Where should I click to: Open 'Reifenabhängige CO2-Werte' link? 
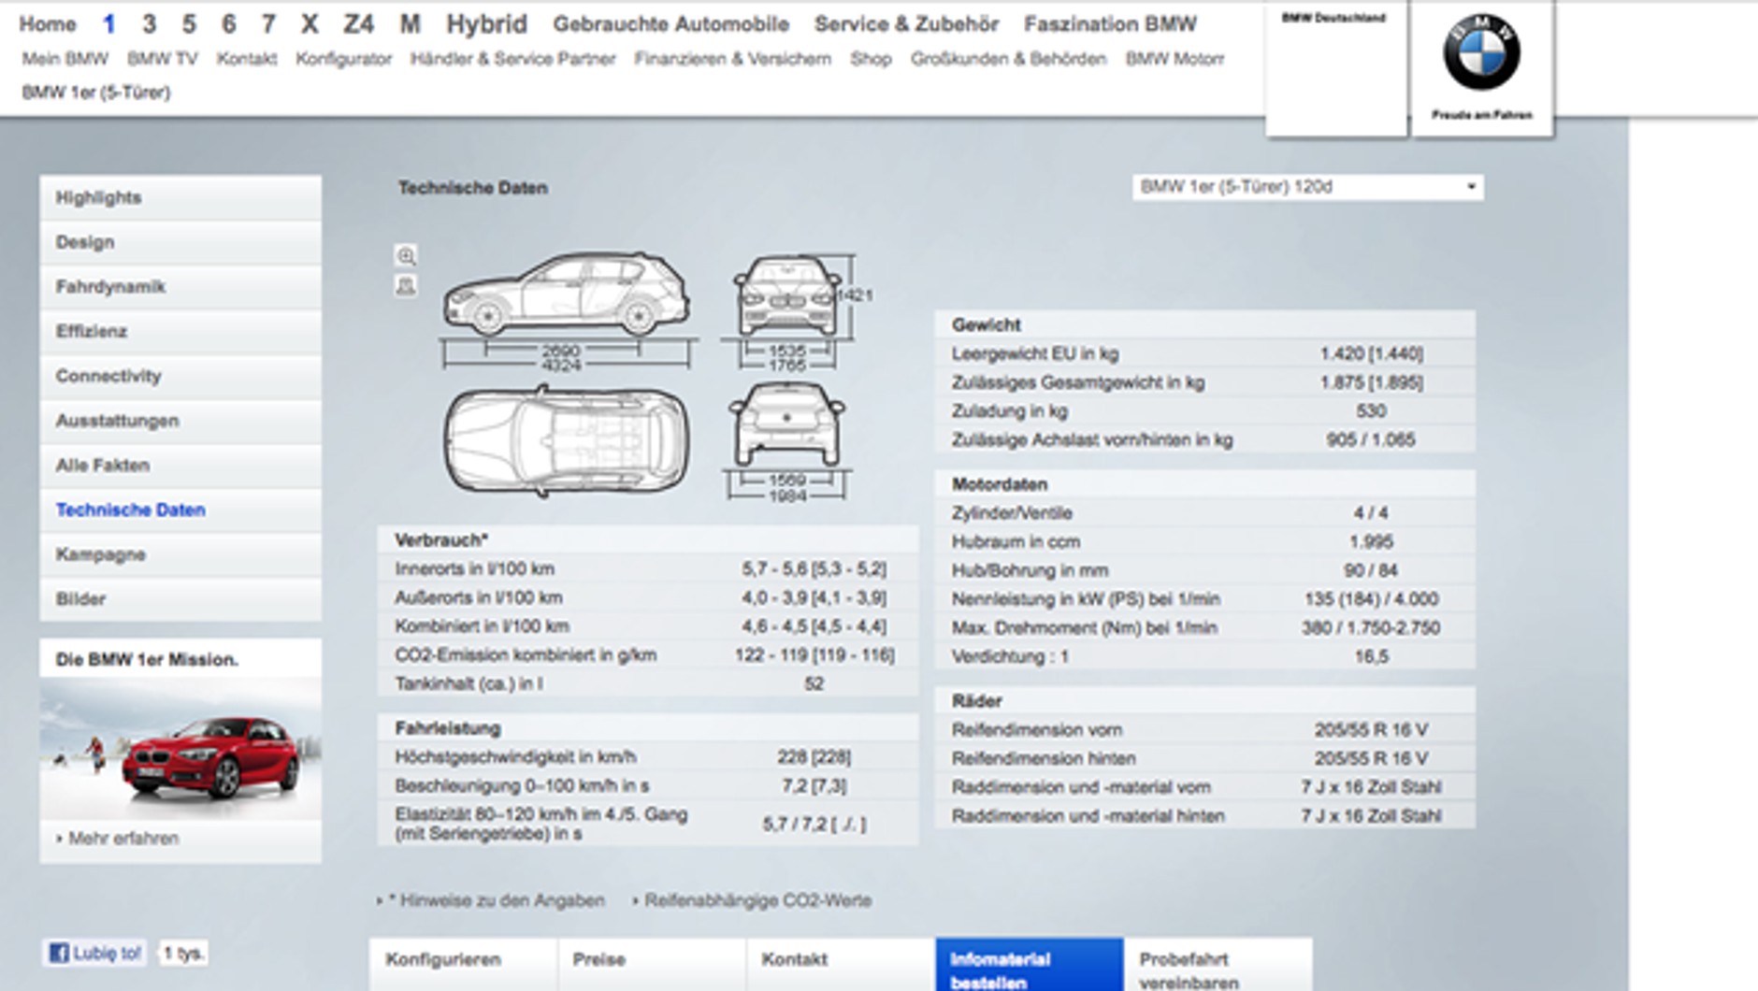tap(757, 900)
